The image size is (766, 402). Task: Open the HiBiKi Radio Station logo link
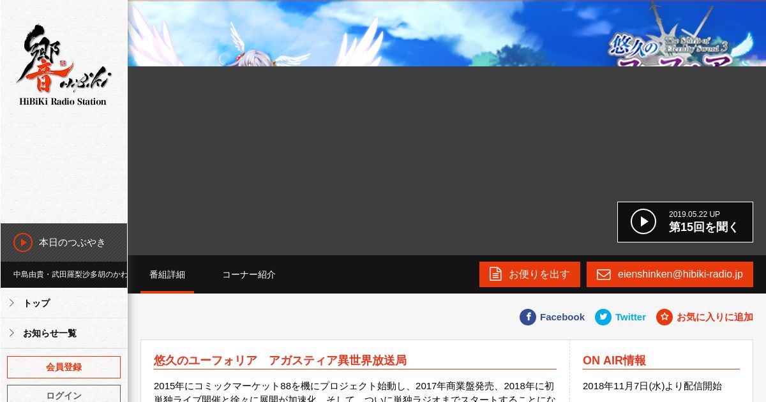click(63, 65)
